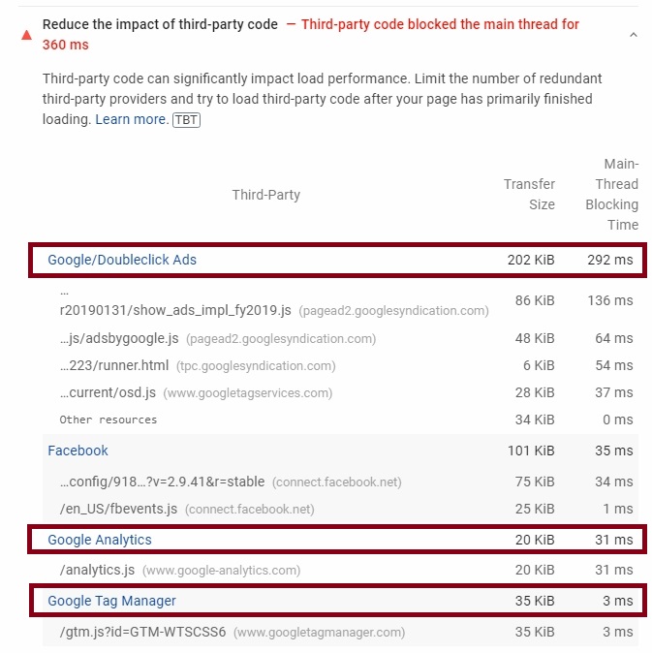Screen dimensions: 652x653
Task: Click the 101 KiB Facebook transfer size
Action: tap(531, 451)
